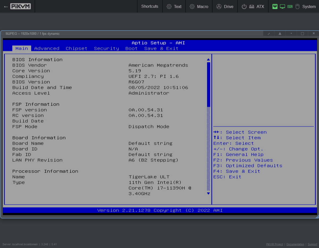
Task: Click the 'Version 2.21.1278' copyright footer
Action: (x=160, y=210)
